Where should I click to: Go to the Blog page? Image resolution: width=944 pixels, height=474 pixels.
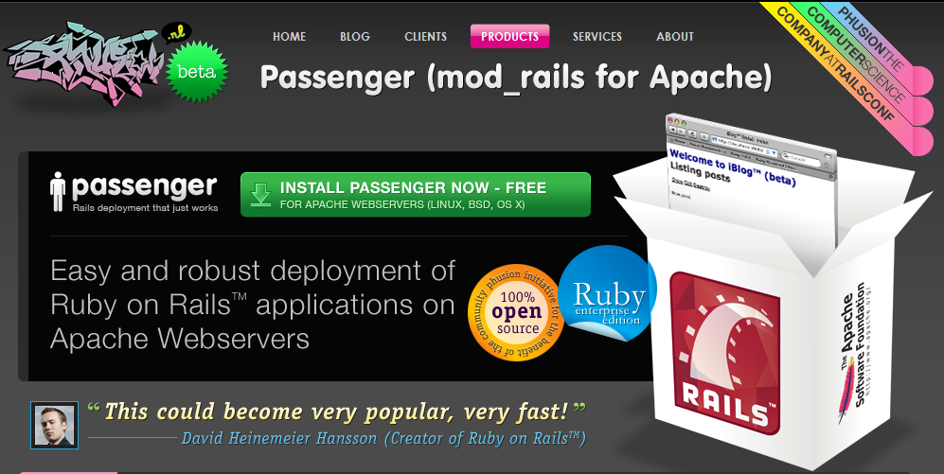355,37
